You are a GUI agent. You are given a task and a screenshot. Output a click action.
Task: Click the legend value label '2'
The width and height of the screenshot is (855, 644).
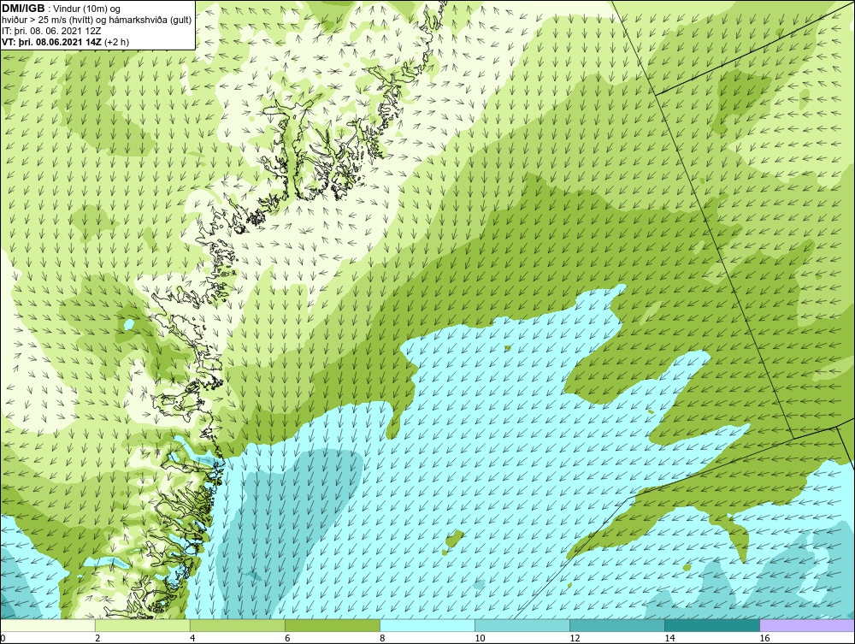tap(97, 638)
